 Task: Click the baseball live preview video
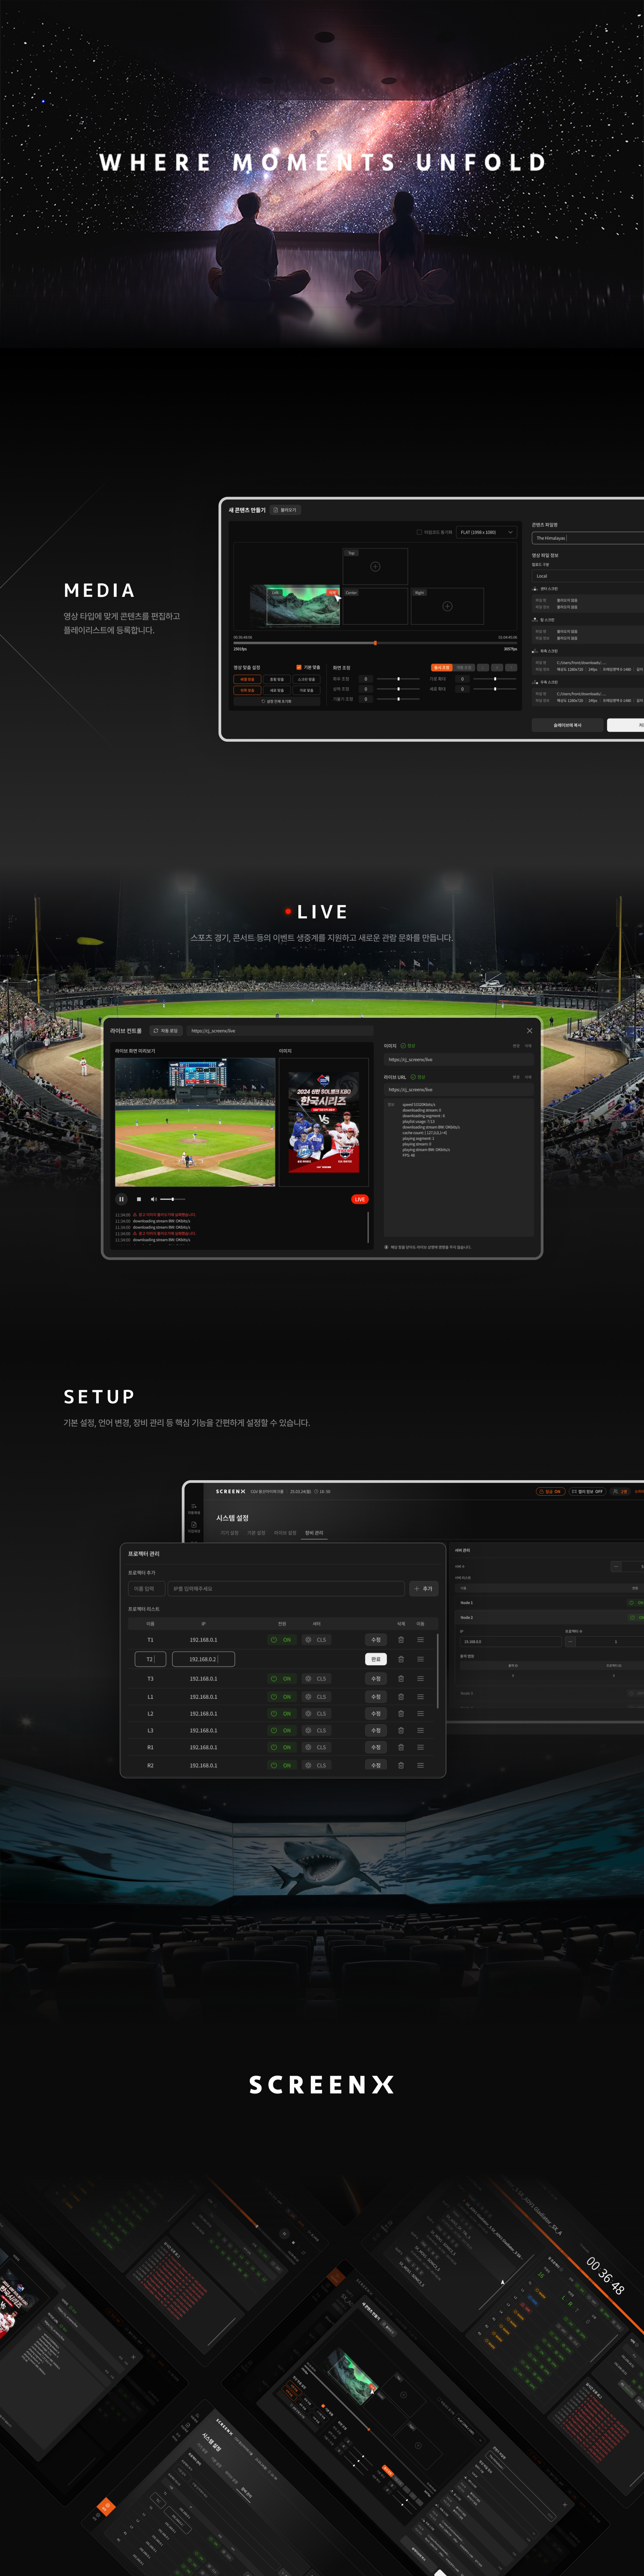coord(195,1122)
